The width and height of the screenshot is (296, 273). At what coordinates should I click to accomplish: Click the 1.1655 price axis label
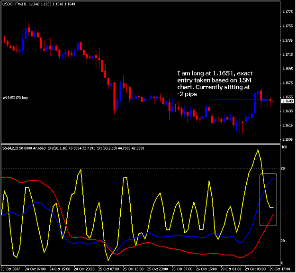click(287, 97)
